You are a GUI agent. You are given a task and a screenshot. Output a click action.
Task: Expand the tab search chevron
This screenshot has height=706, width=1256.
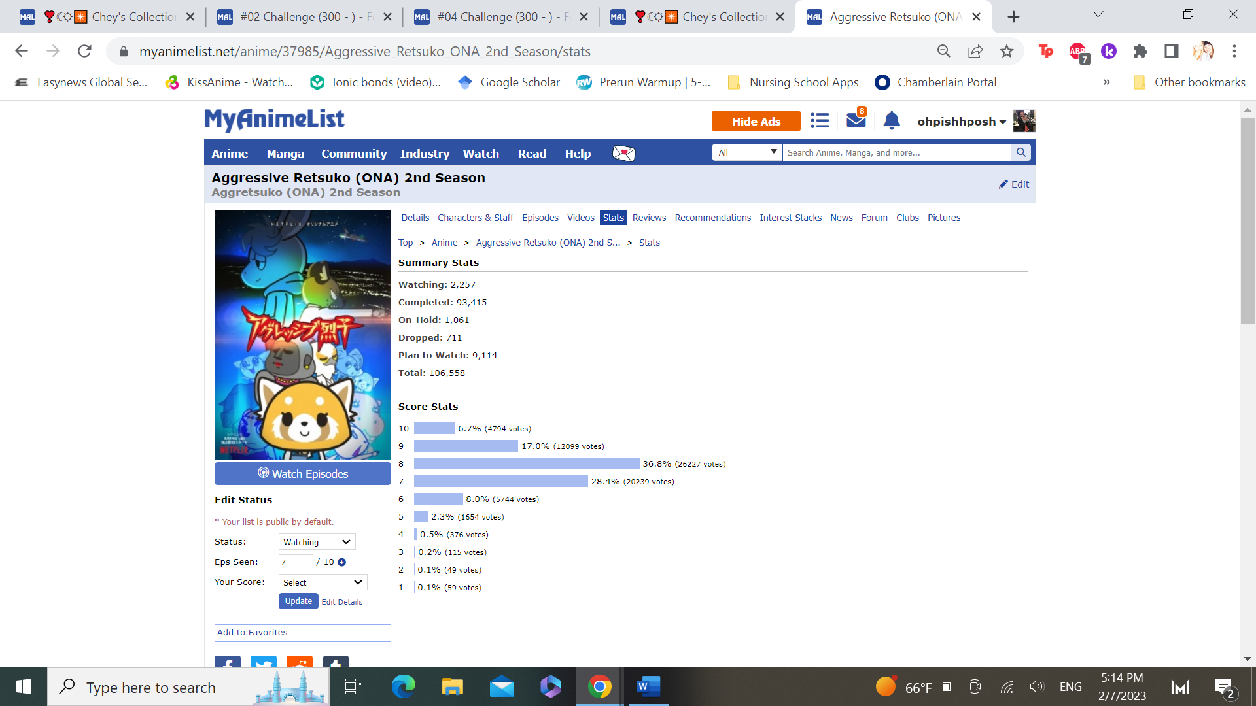tap(1098, 14)
